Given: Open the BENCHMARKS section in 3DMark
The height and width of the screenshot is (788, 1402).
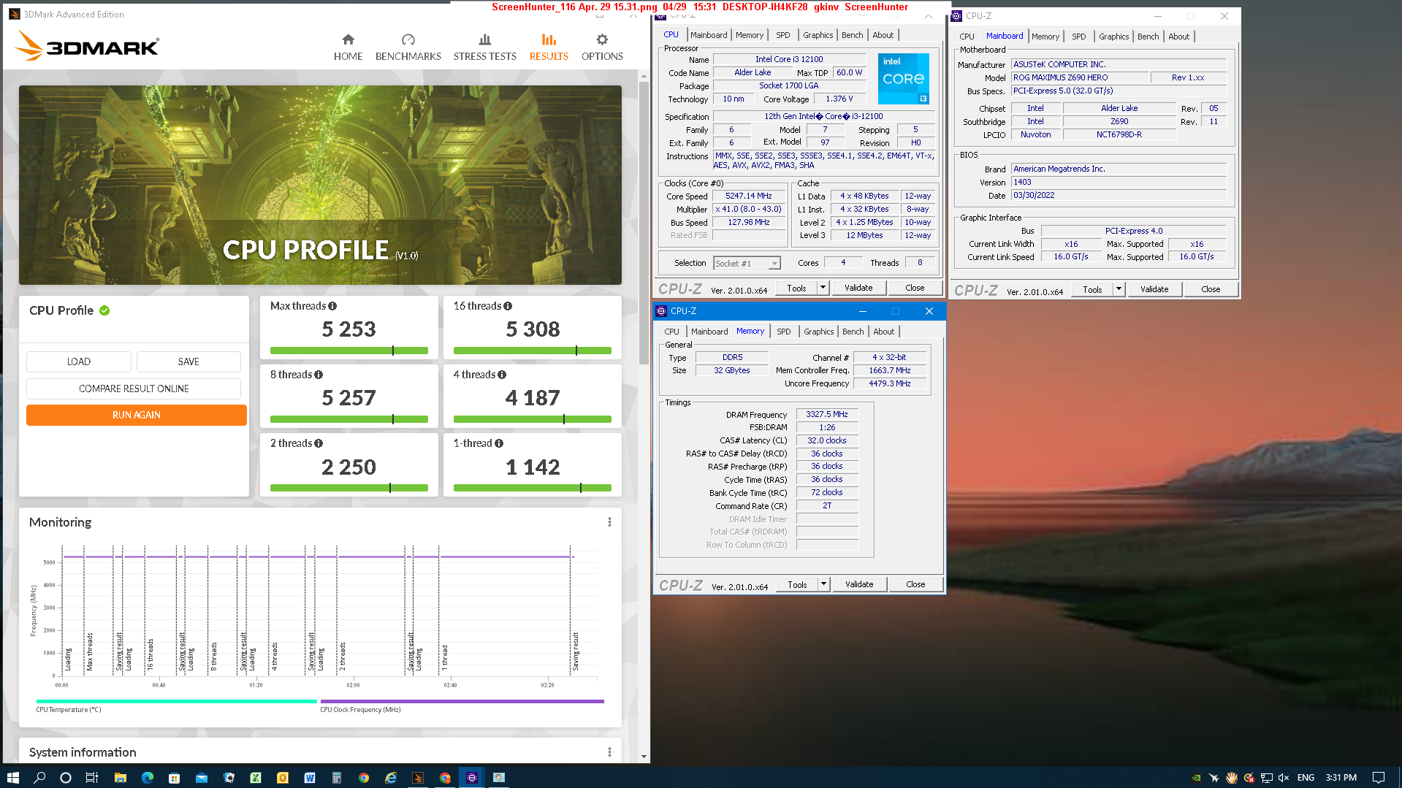Looking at the screenshot, I should pos(408,47).
